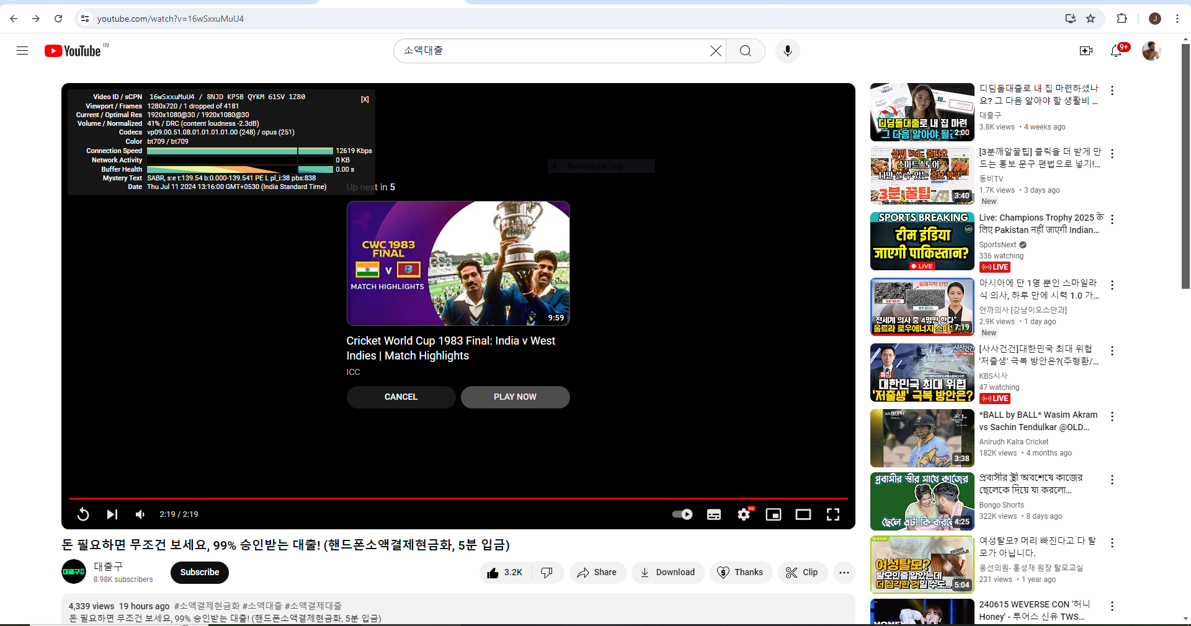Open Create video menu

(1086, 51)
